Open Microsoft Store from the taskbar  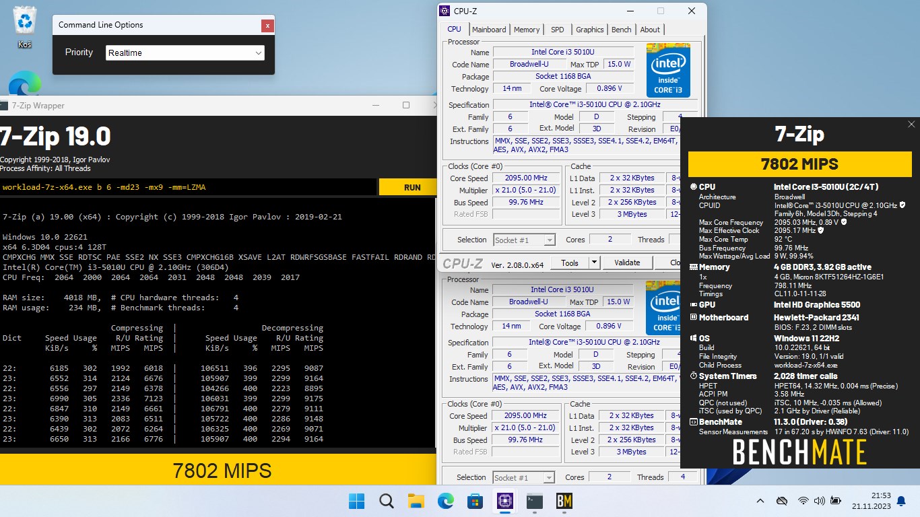(x=475, y=501)
